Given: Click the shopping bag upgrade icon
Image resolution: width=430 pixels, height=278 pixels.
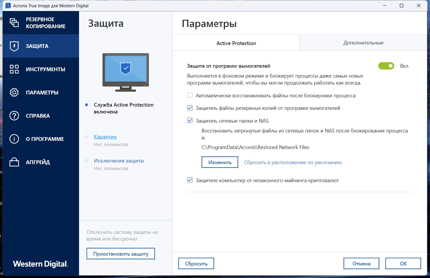Looking at the screenshot, I should click(x=14, y=162).
